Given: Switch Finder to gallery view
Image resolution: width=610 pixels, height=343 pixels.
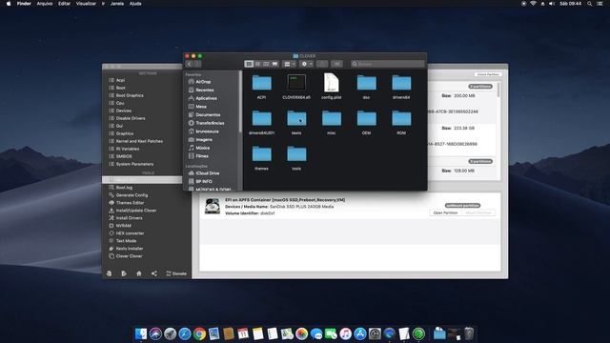Looking at the screenshot, I should coord(275,64).
